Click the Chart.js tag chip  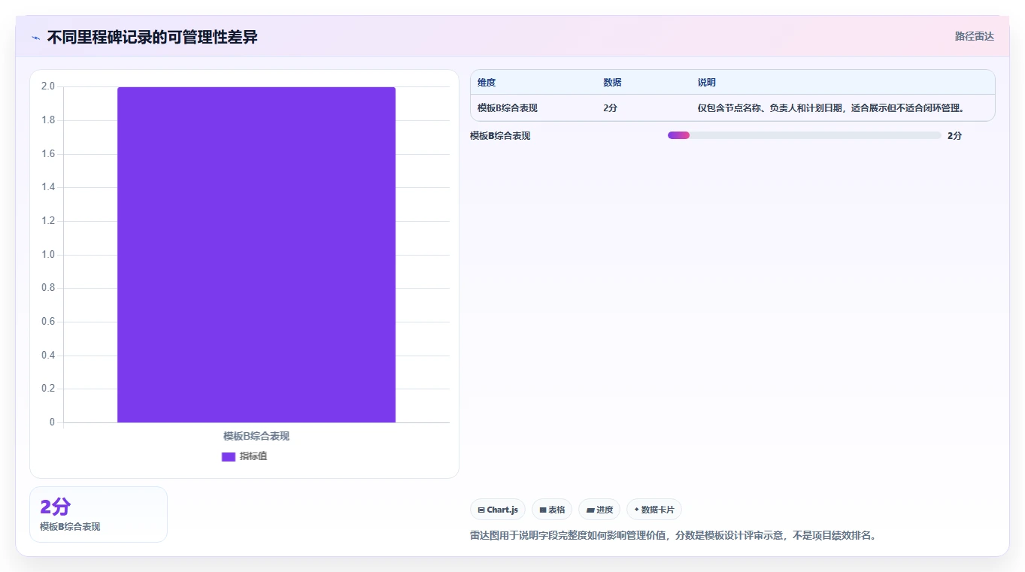(498, 510)
